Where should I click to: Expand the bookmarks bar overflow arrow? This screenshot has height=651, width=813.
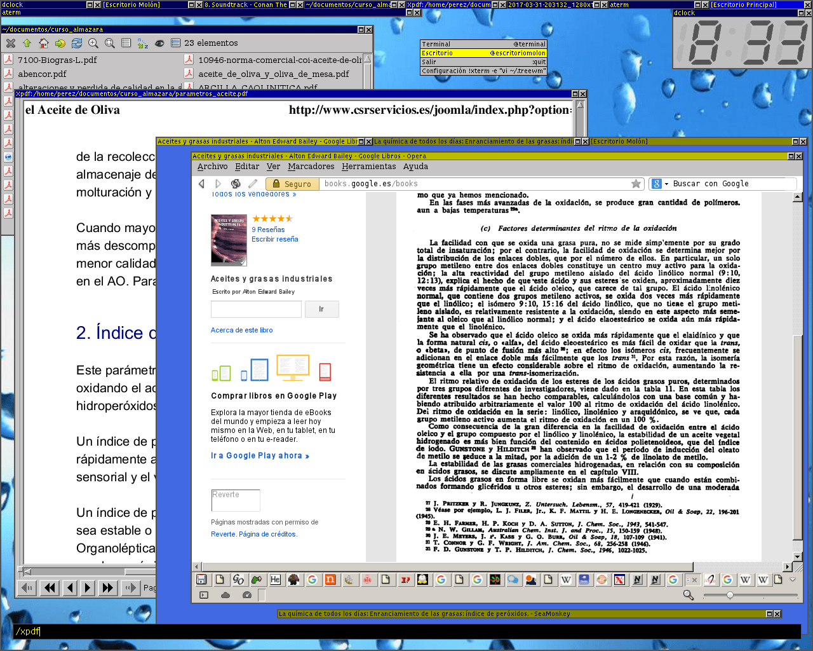(792, 579)
